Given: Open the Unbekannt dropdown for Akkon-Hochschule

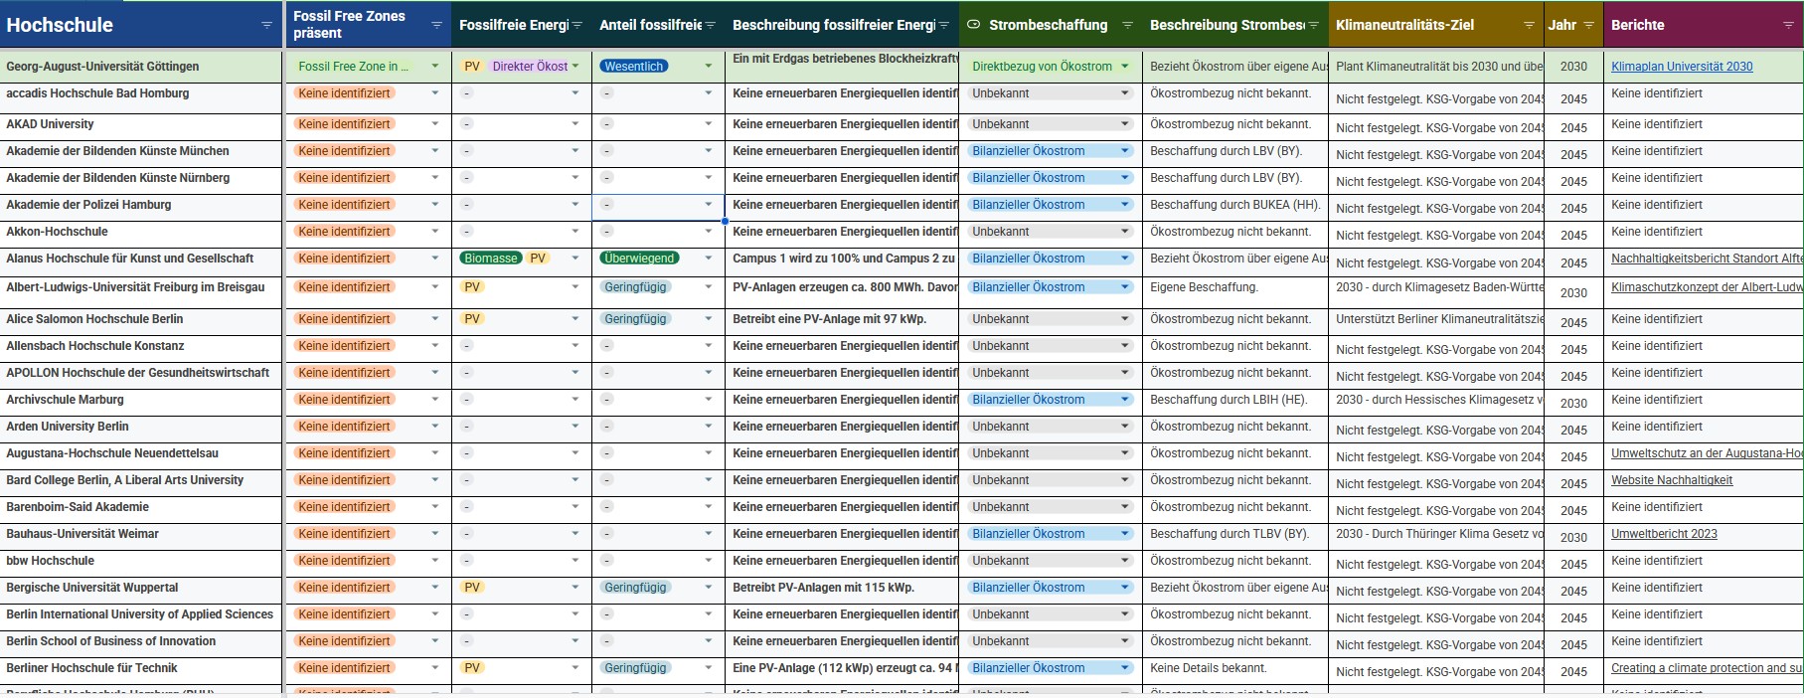Looking at the screenshot, I should (x=1124, y=232).
